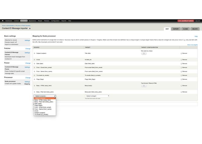The height and width of the screenshot is (144, 202).
Task: Check Remove for the Body - HTML mapping
Action: (181, 86)
